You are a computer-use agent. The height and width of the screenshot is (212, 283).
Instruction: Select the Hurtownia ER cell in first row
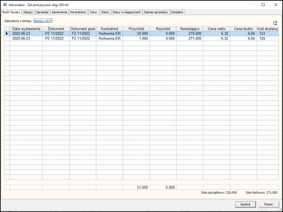[110, 33]
